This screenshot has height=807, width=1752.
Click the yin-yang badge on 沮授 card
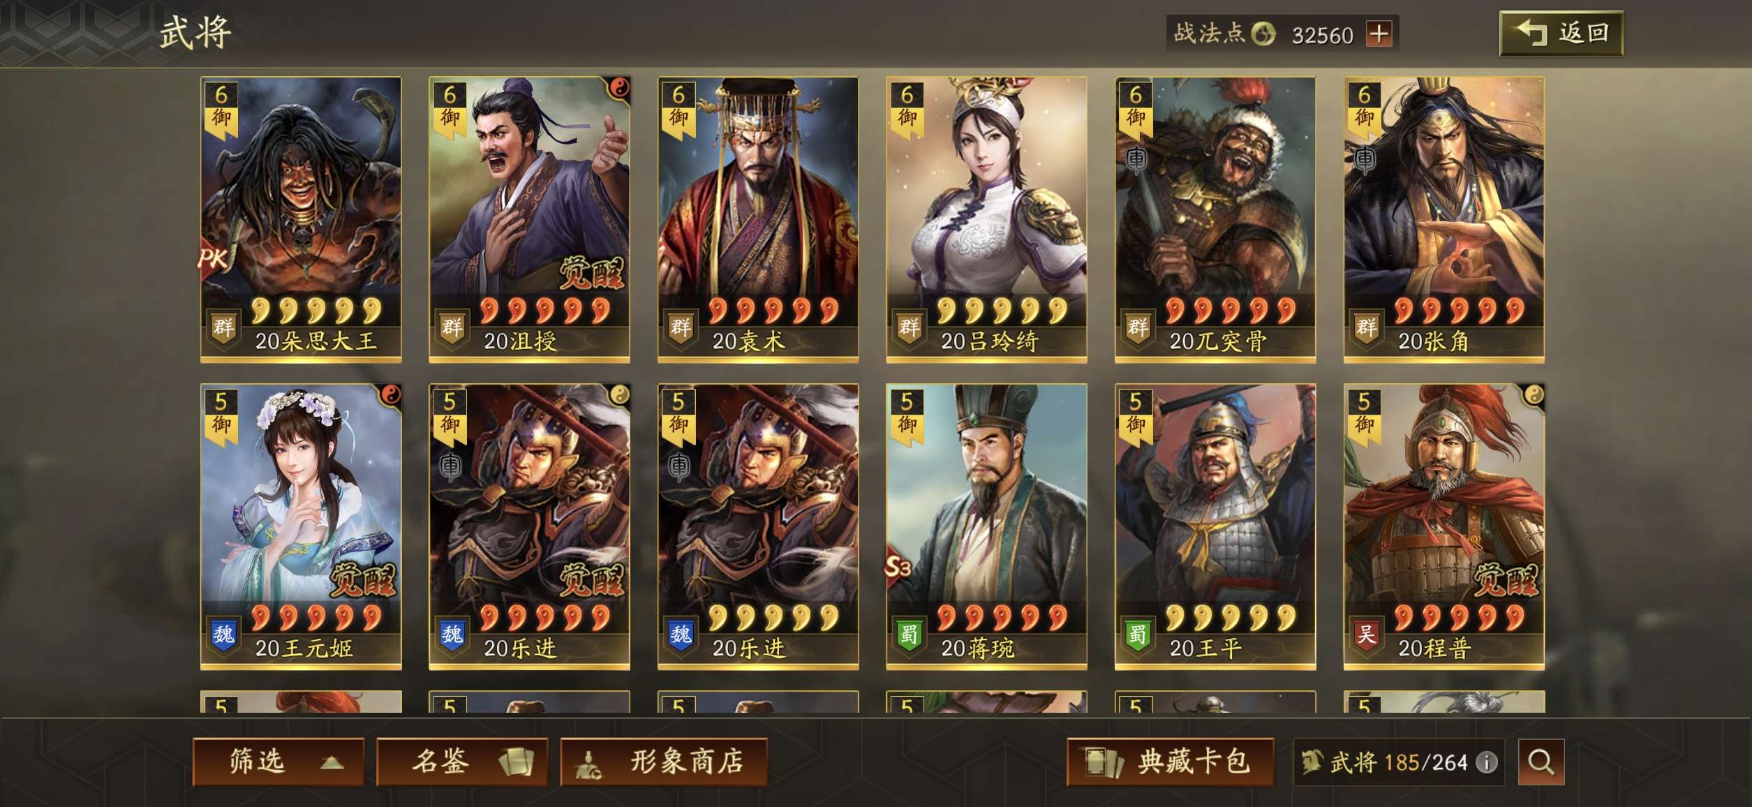(x=618, y=89)
